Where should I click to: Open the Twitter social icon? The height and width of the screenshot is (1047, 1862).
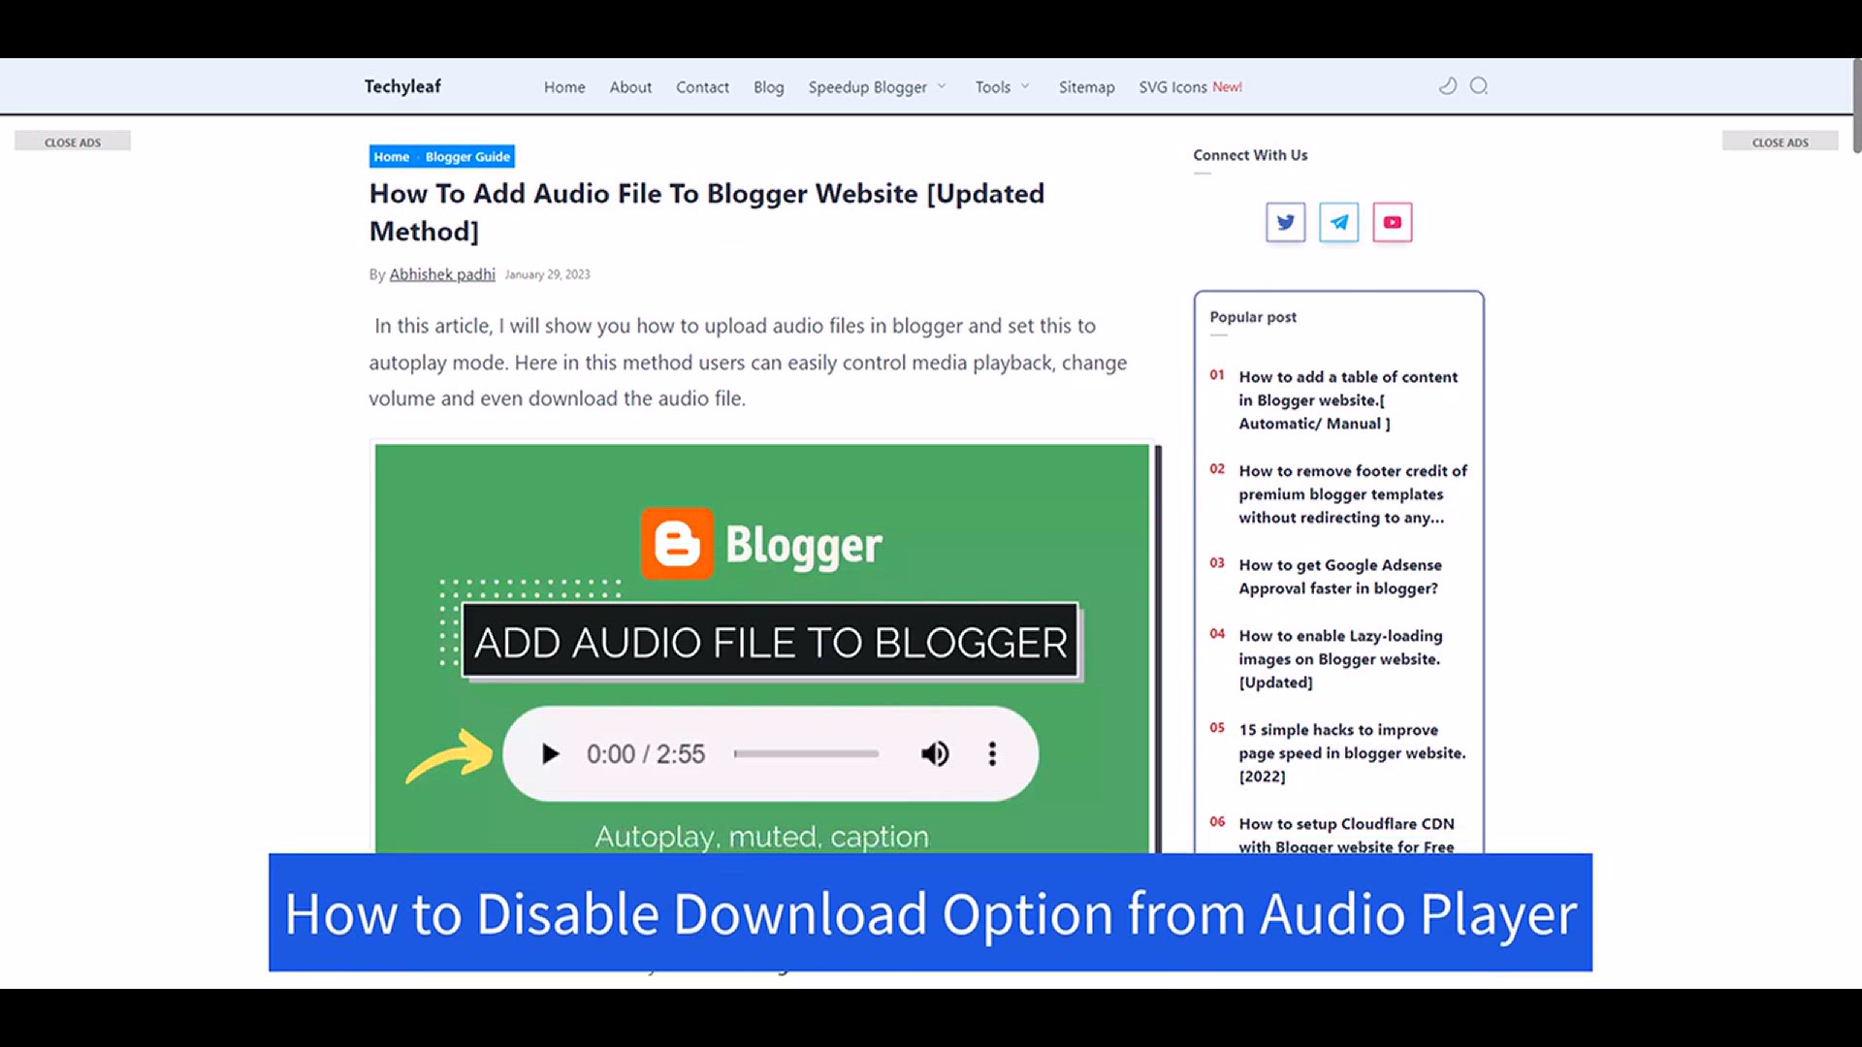click(x=1286, y=222)
